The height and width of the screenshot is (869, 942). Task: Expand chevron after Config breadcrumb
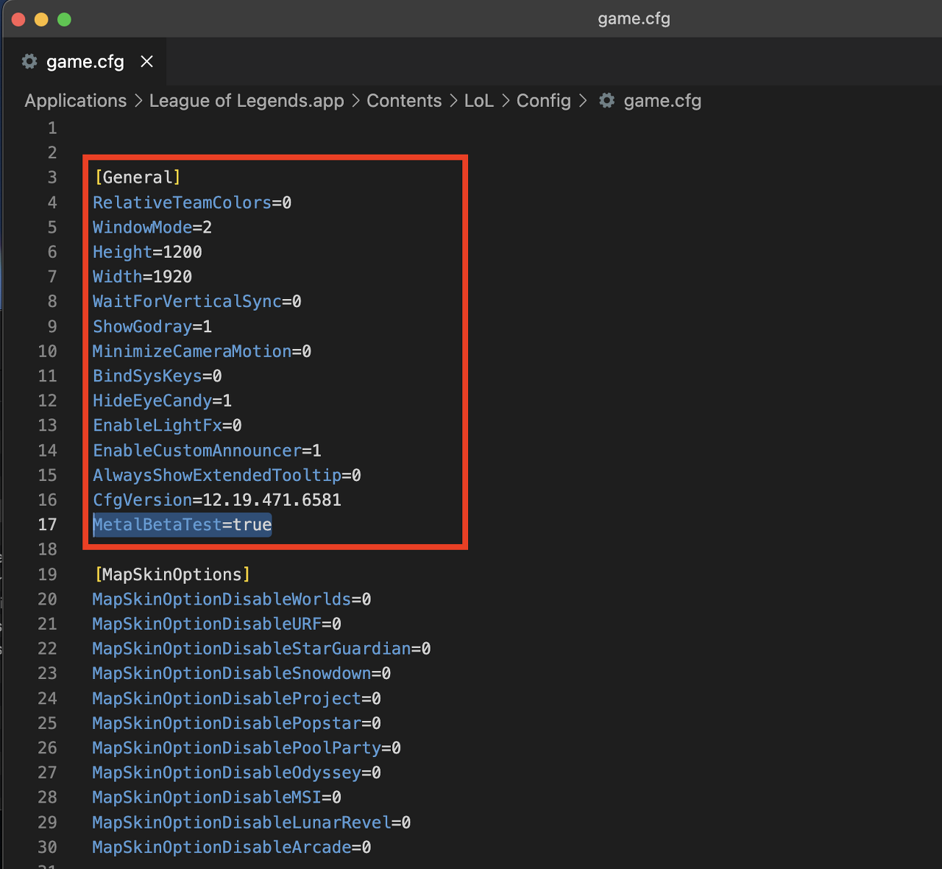583,101
